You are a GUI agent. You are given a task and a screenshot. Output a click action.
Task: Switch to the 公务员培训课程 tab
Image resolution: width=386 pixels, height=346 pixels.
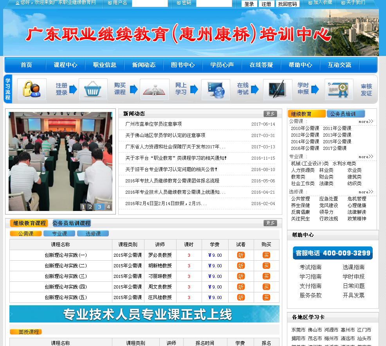[72, 223]
